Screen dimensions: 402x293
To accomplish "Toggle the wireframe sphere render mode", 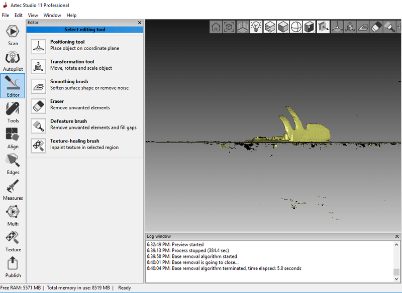I will click(296, 27).
